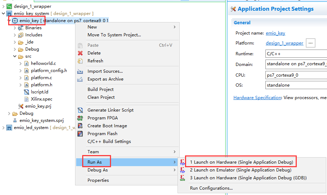Screen dimensions: 327x195
Task: Click the Runtime C/C++ field
Action: [296, 54]
